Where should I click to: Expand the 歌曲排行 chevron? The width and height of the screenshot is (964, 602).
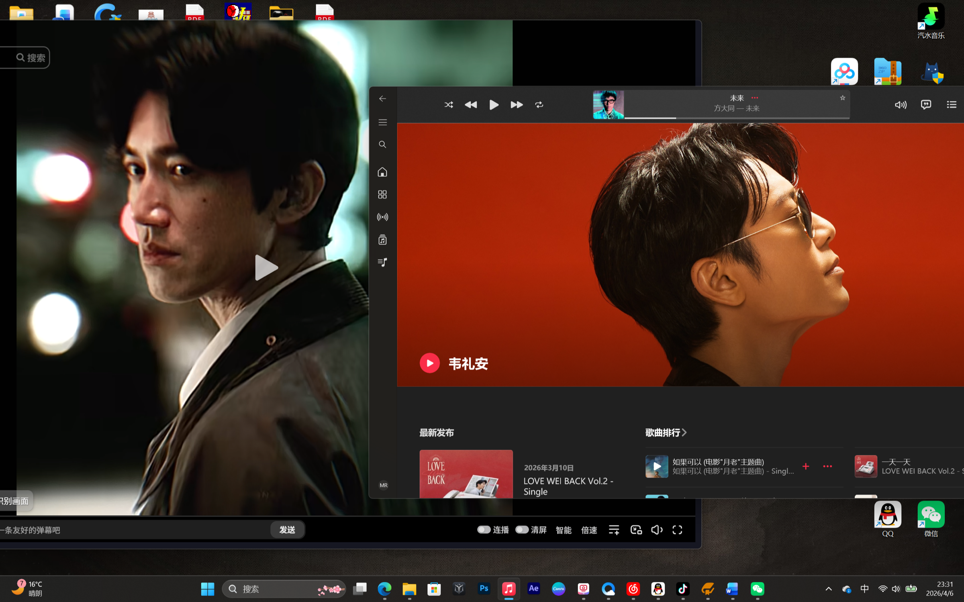684,433
